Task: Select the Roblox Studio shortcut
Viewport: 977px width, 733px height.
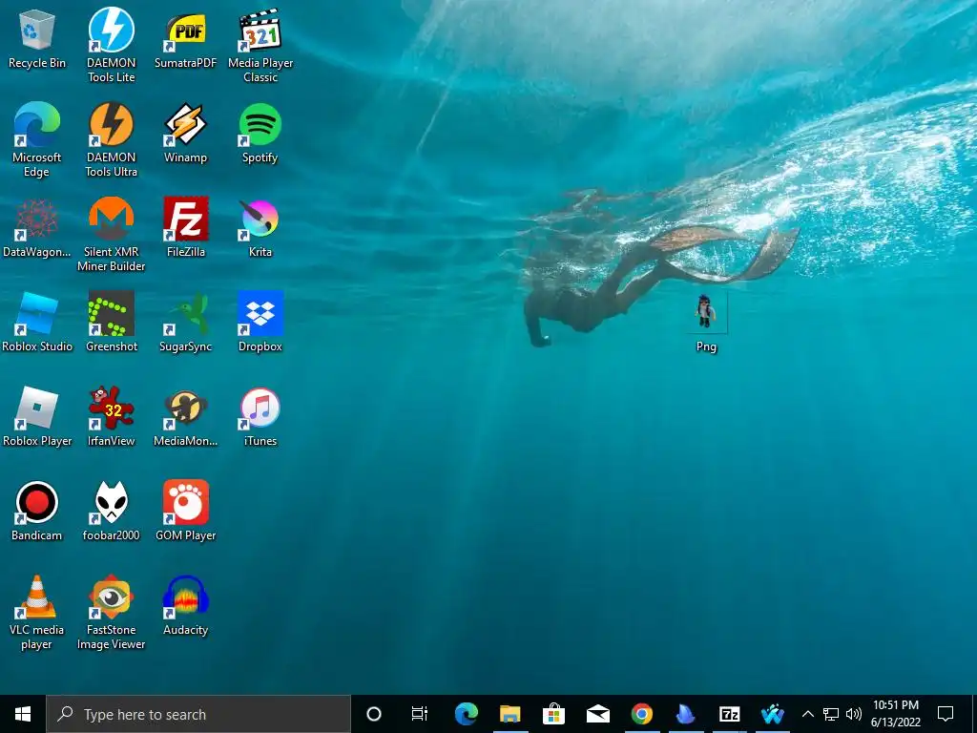Action: (37, 323)
